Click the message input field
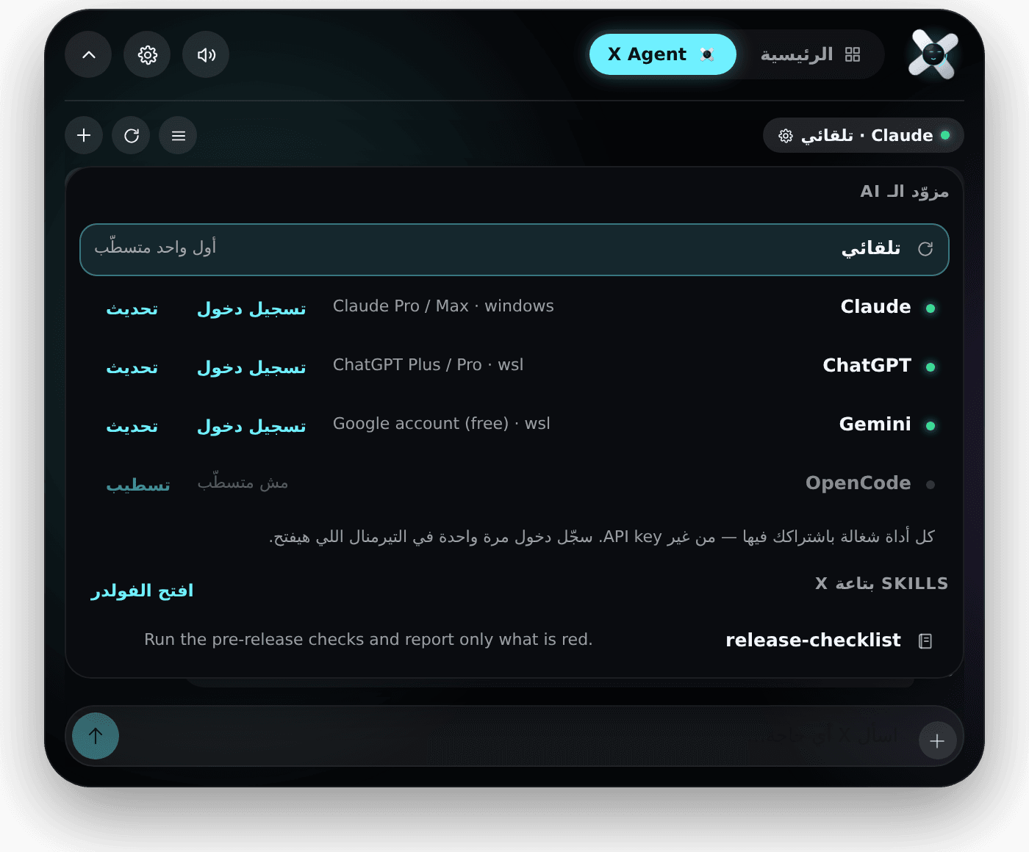 click(514, 736)
